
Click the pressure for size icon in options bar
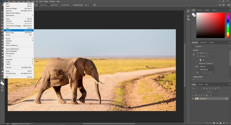pyautogui.click(x=94, y=5)
